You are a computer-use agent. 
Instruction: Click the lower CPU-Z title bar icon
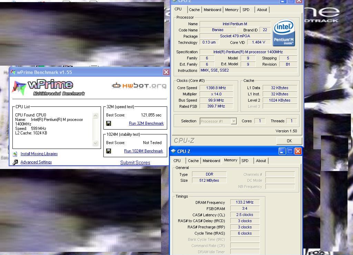(173, 151)
